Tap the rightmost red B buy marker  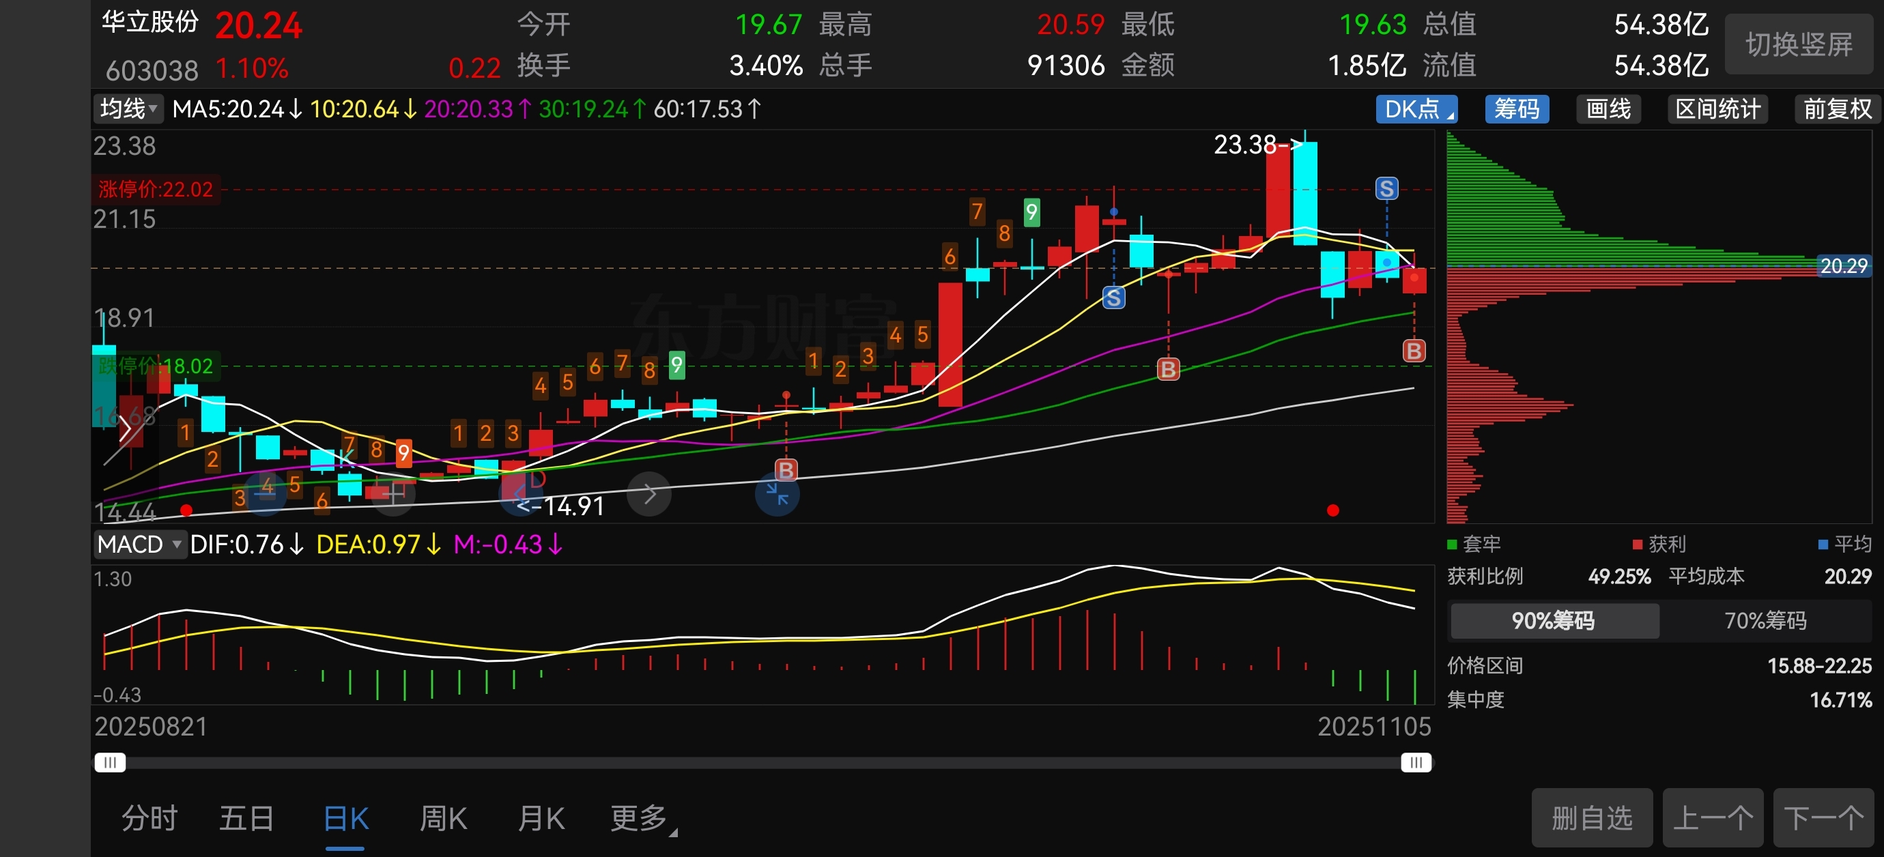[1413, 351]
